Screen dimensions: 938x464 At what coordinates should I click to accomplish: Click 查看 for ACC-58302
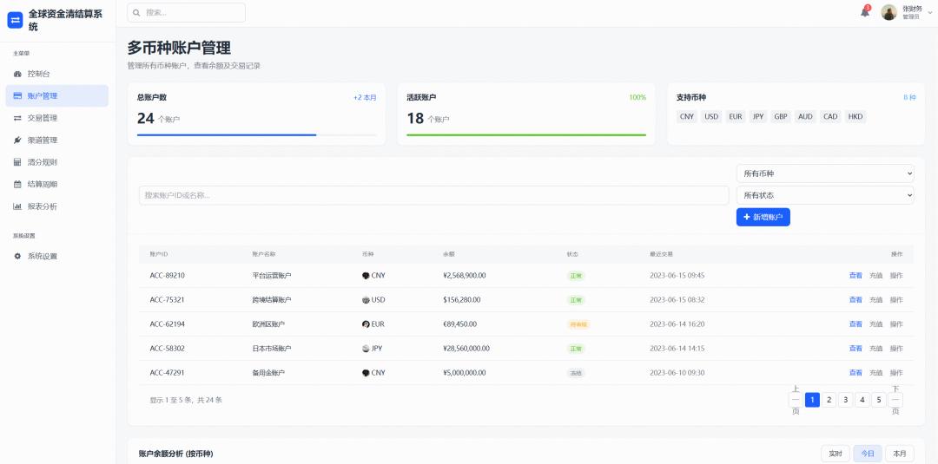pos(855,348)
